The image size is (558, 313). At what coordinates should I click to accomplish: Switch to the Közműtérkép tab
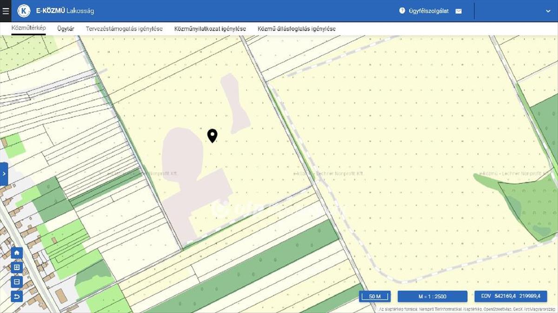(29, 28)
